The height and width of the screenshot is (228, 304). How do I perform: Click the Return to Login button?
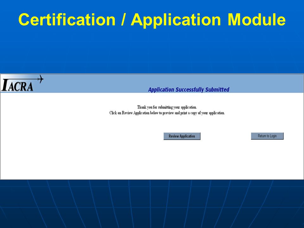[267, 136]
